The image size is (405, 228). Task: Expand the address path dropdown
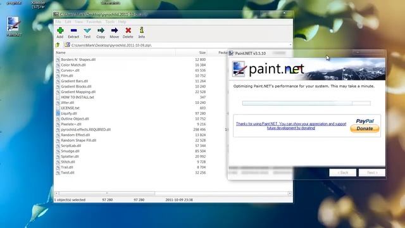point(290,45)
